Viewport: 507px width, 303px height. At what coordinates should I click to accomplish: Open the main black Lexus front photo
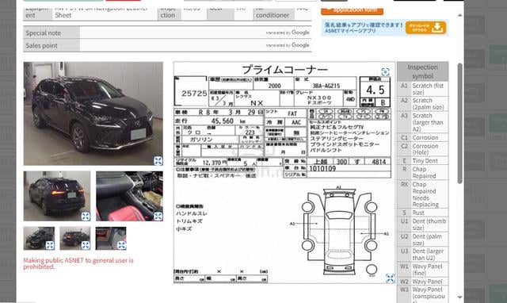93,113
